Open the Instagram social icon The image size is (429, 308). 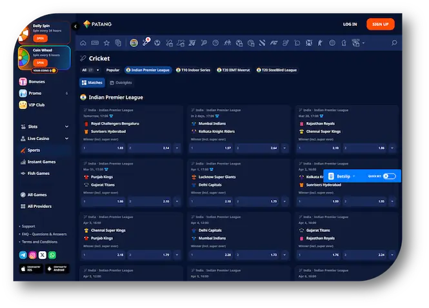33,255
